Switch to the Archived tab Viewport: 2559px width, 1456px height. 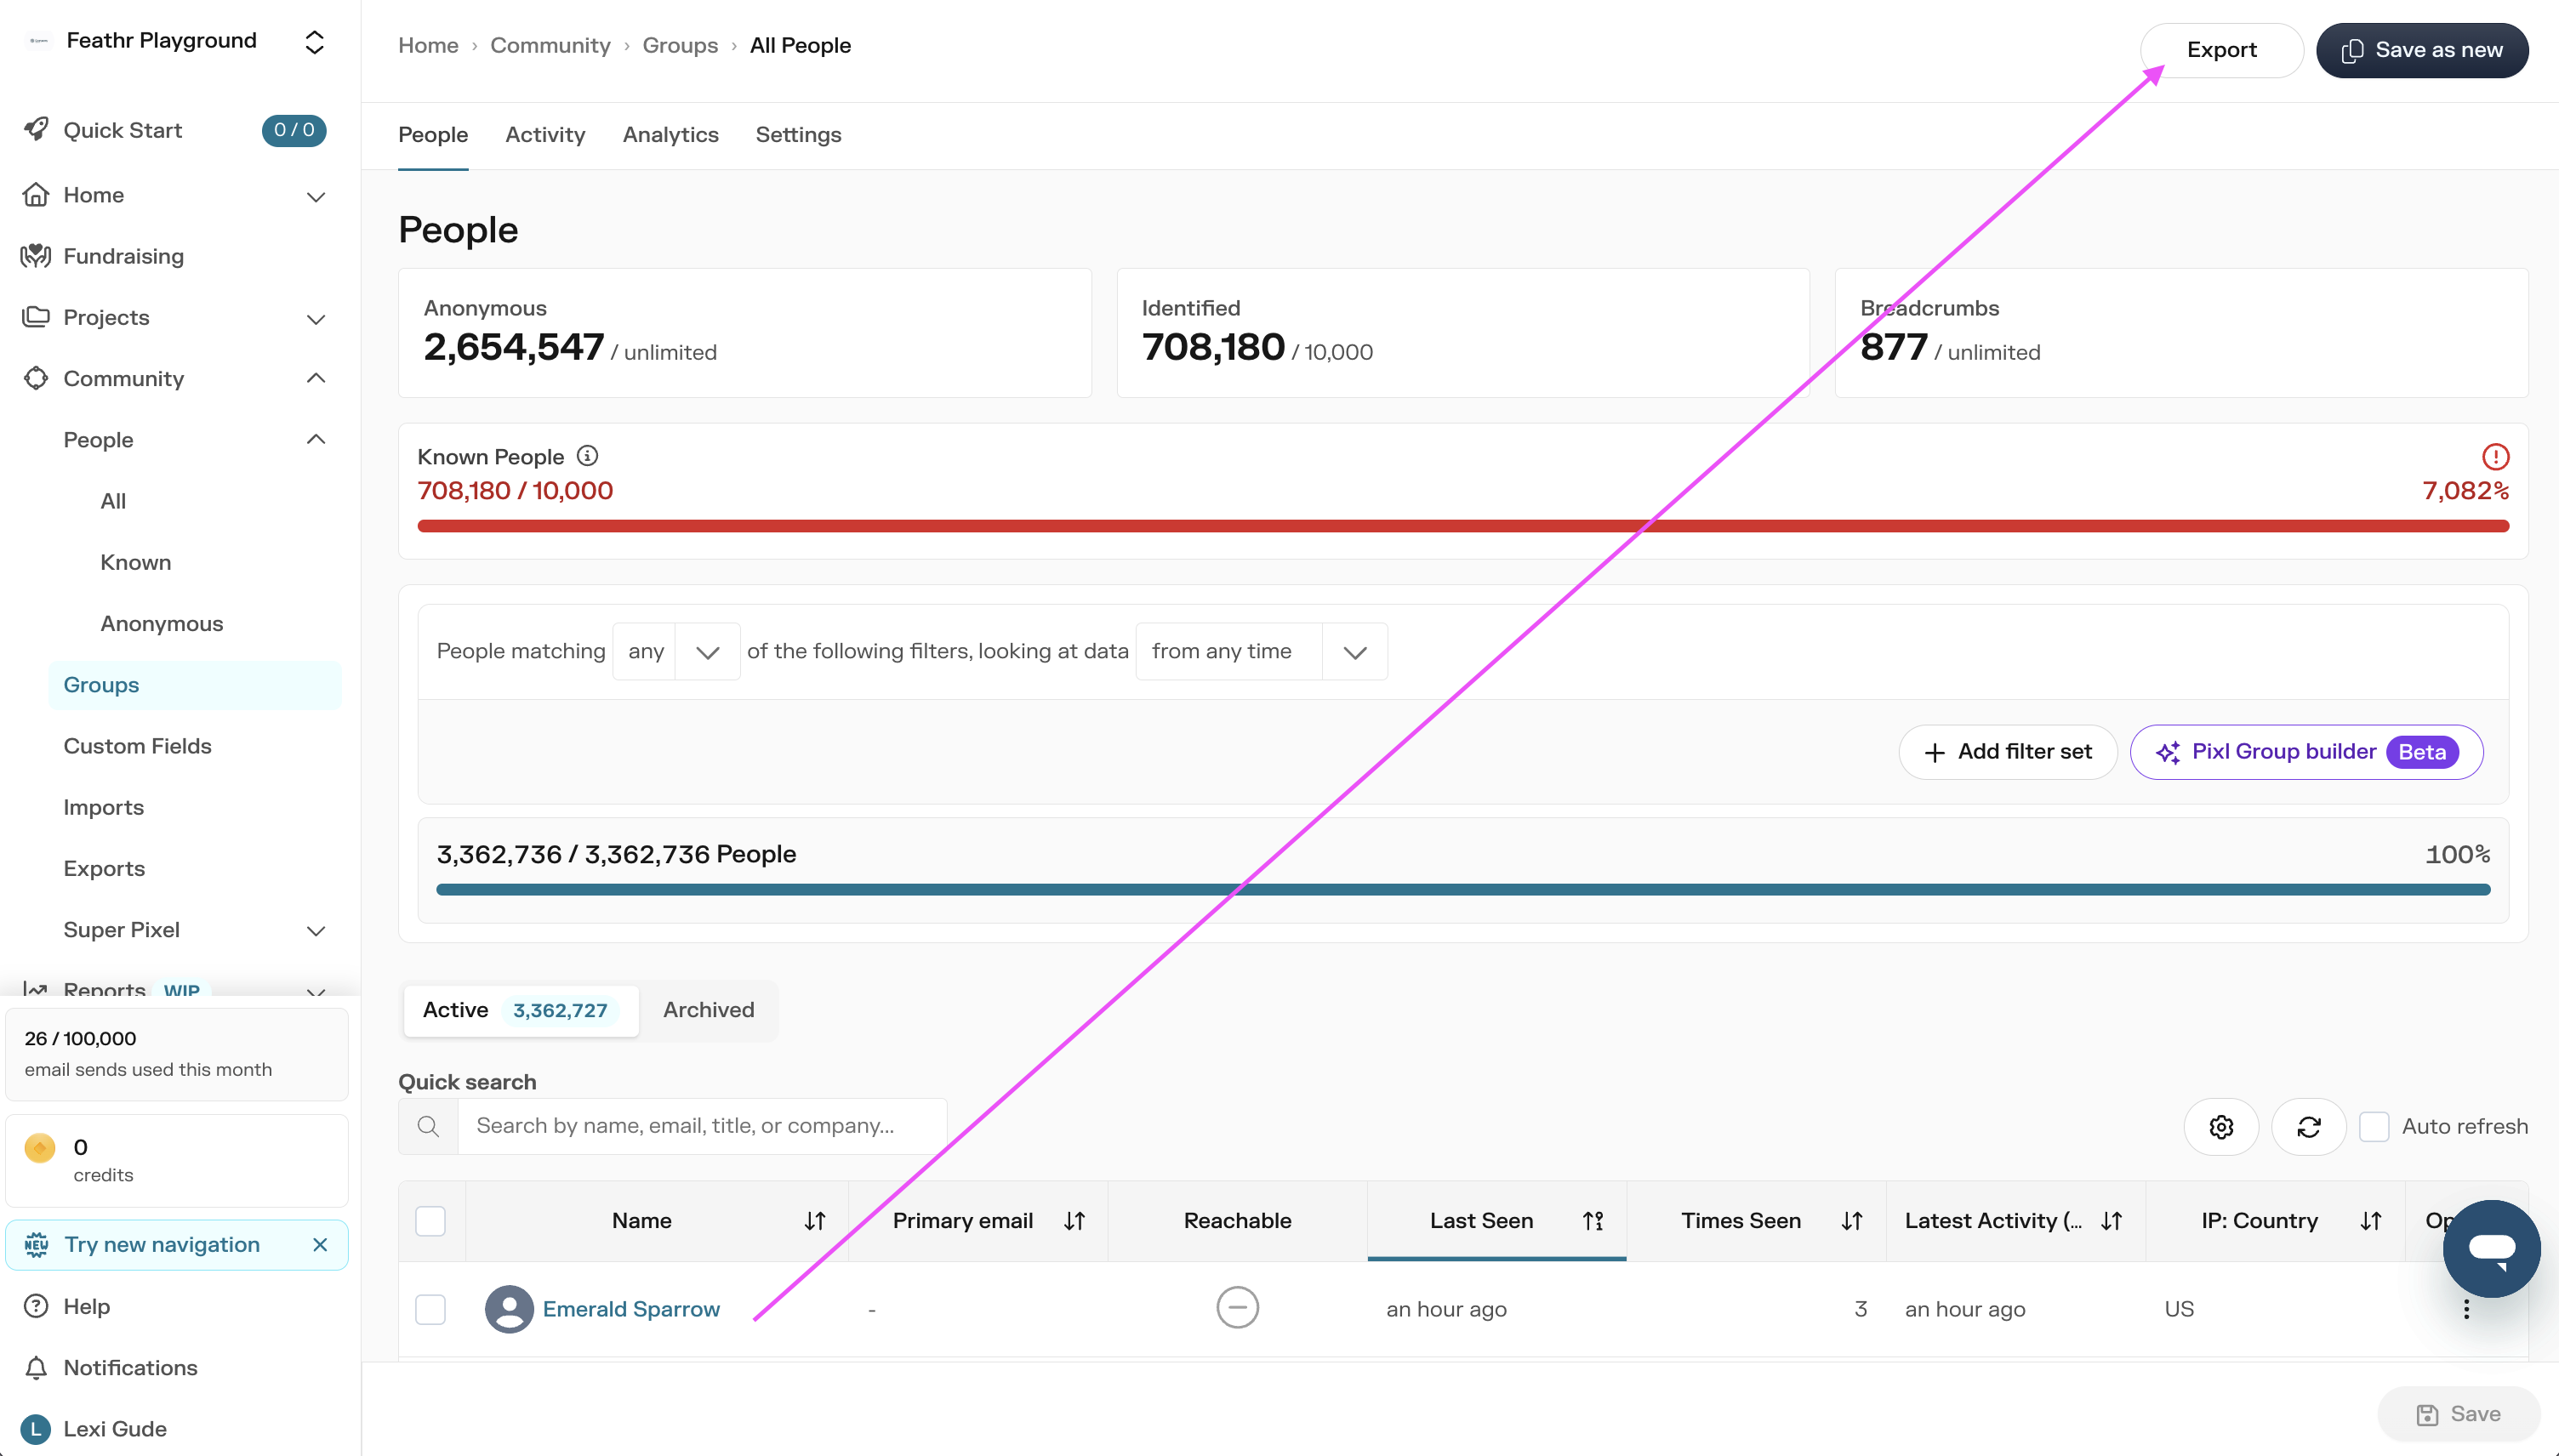708,1010
